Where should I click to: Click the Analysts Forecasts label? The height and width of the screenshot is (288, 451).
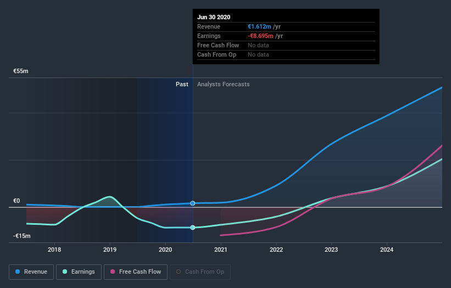click(x=224, y=84)
